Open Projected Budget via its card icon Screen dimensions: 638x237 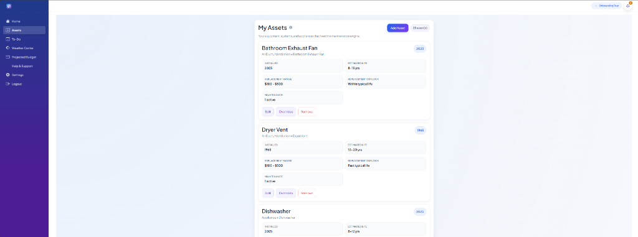point(7,57)
